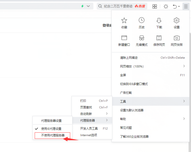Click the 保存网页 save page icon

tap(159, 38)
